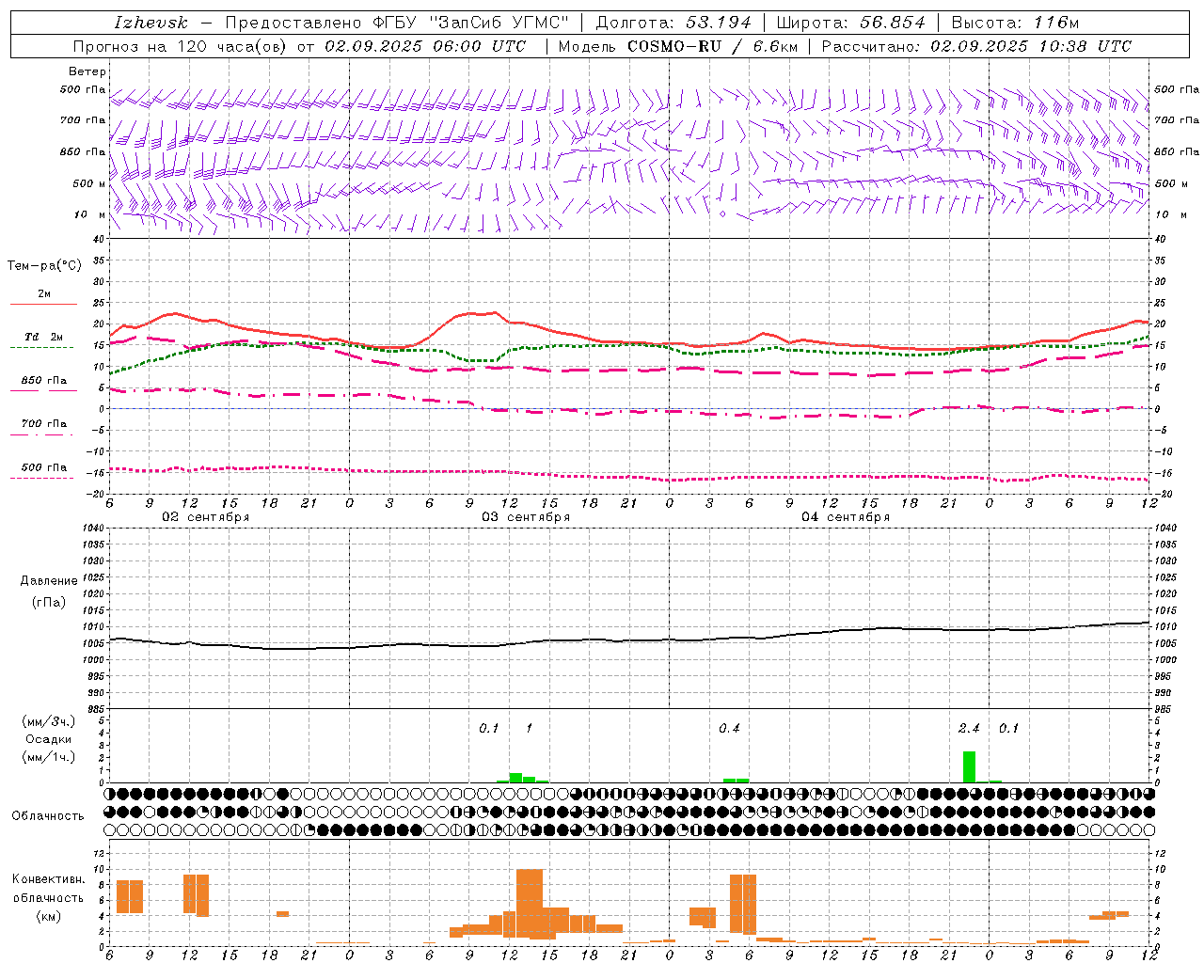Image resolution: width=1204 pixels, height=963 pixels.
Task: Click the 2.4 precipitation amount value
Action: tap(969, 729)
